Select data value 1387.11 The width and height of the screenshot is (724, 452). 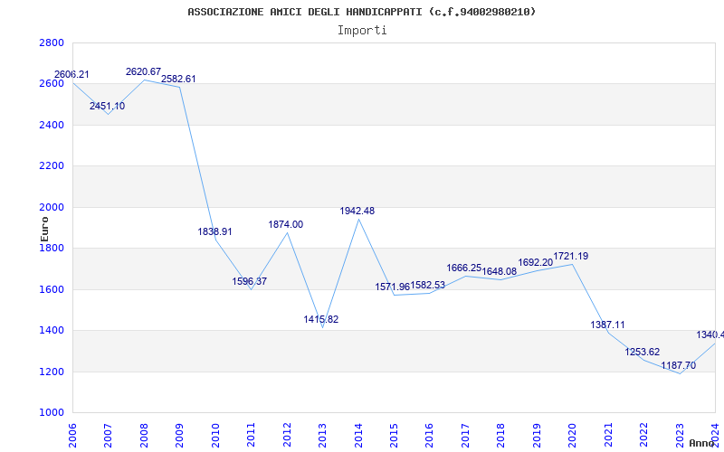(607, 325)
